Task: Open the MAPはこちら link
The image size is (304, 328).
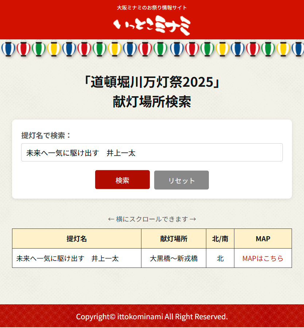Action: click(x=263, y=258)
